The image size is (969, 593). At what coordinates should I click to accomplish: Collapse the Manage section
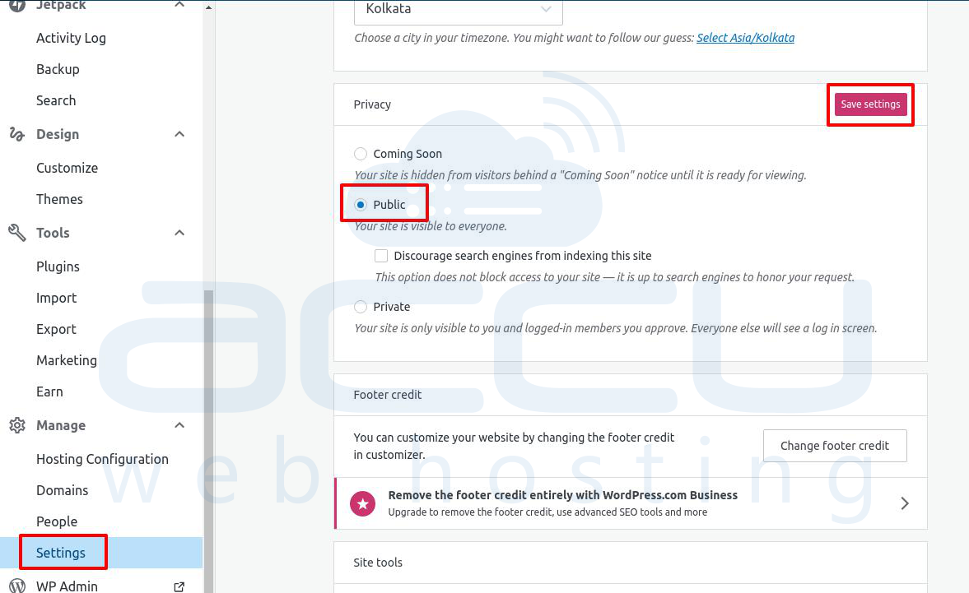click(x=179, y=425)
